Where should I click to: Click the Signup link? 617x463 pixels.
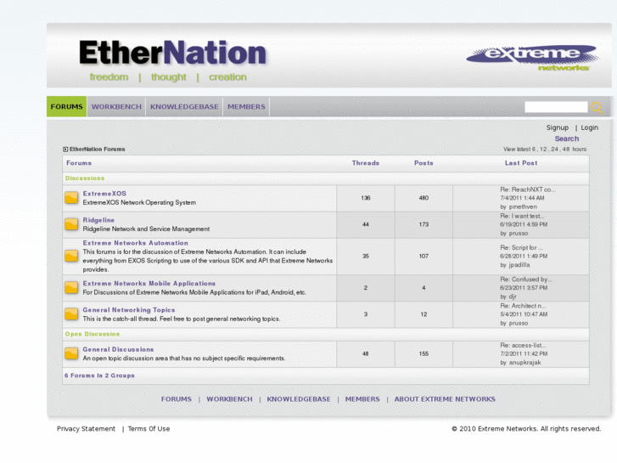(558, 127)
